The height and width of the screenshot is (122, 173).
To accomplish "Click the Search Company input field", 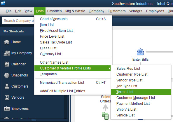I will pyautogui.click(x=18, y=21).
